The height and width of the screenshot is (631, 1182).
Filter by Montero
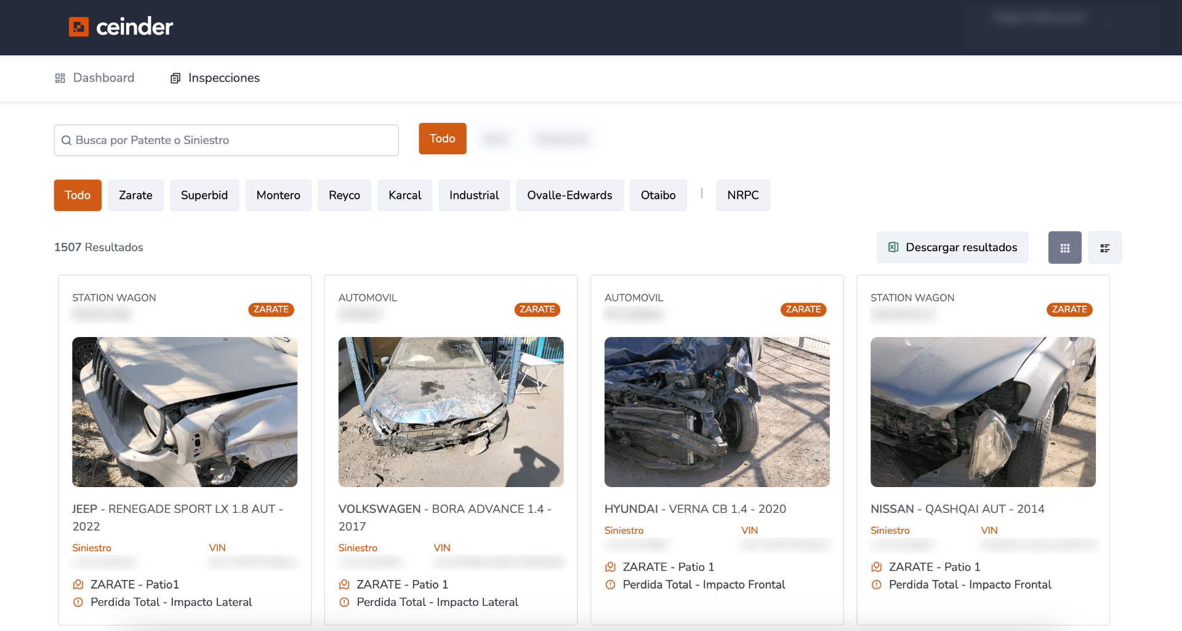click(x=278, y=195)
